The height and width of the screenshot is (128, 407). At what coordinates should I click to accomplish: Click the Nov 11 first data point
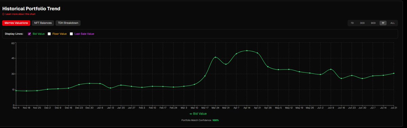pyautogui.click(x=16, y=91)
